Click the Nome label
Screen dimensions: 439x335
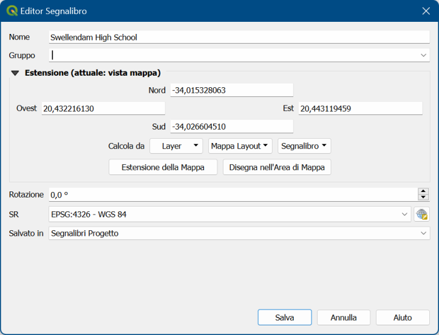click(x=19, y=37)
